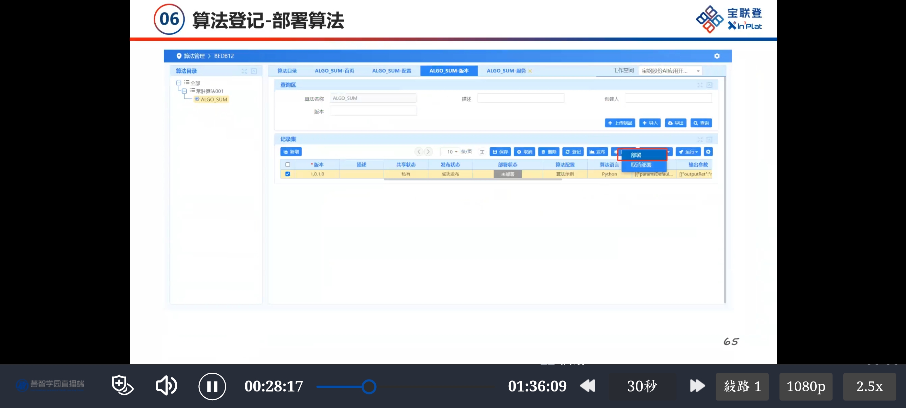This screenshot has height=408, width=906.
Task: Click the shield protection icon
Action: coord(122,385)
